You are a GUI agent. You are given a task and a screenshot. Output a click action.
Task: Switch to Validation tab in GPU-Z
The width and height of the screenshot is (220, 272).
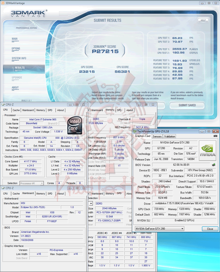170,136
